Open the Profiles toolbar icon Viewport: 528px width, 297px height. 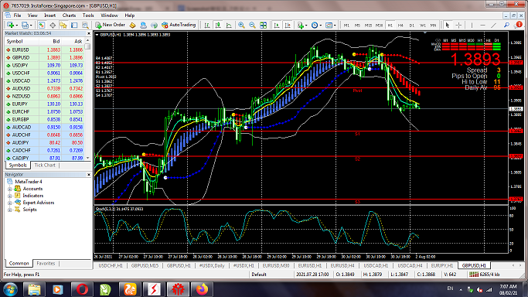(25, 25)
